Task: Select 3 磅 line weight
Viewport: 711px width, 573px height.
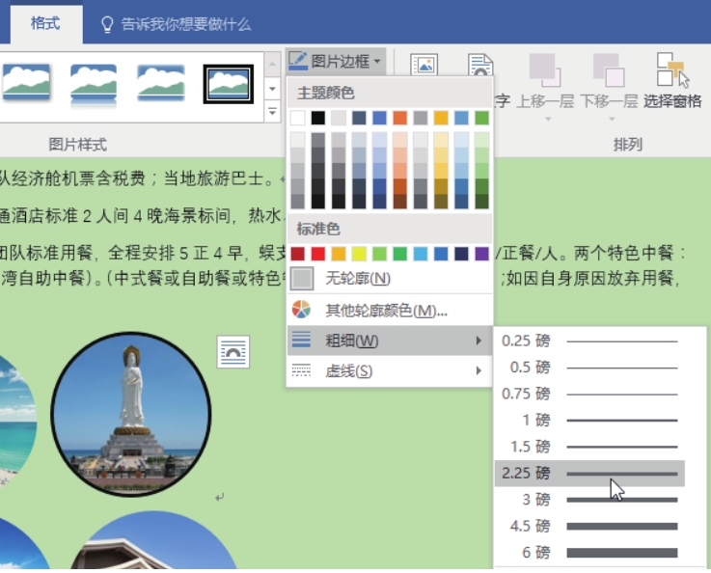Action: pyautogui.click(x=589, y=500)
